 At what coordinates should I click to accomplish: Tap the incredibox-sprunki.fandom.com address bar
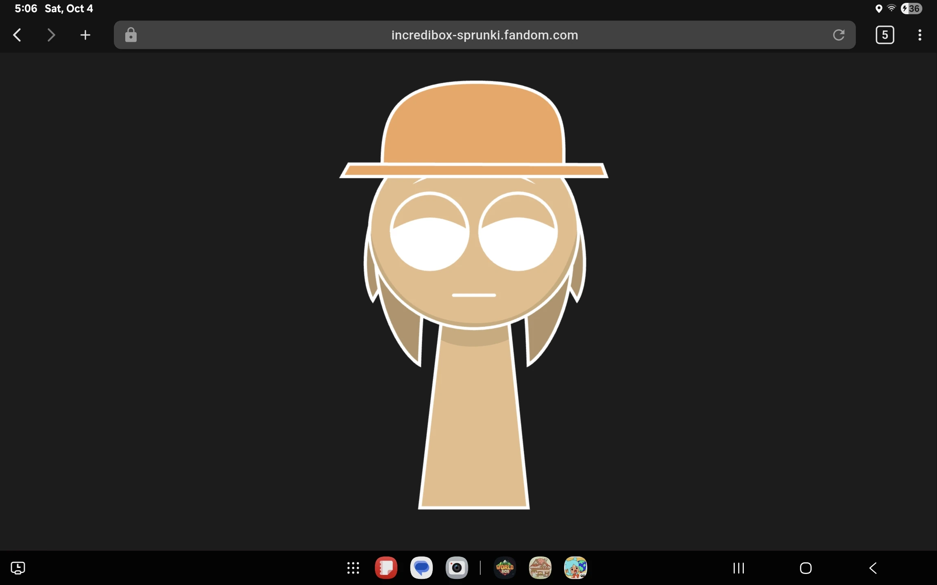coord(484,35)
